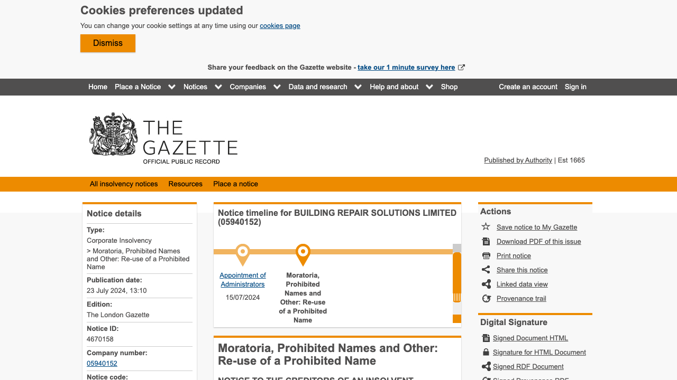The image size is (677, 380).
Task: Click the Provenance trail icon
Action: click(486, 298)
